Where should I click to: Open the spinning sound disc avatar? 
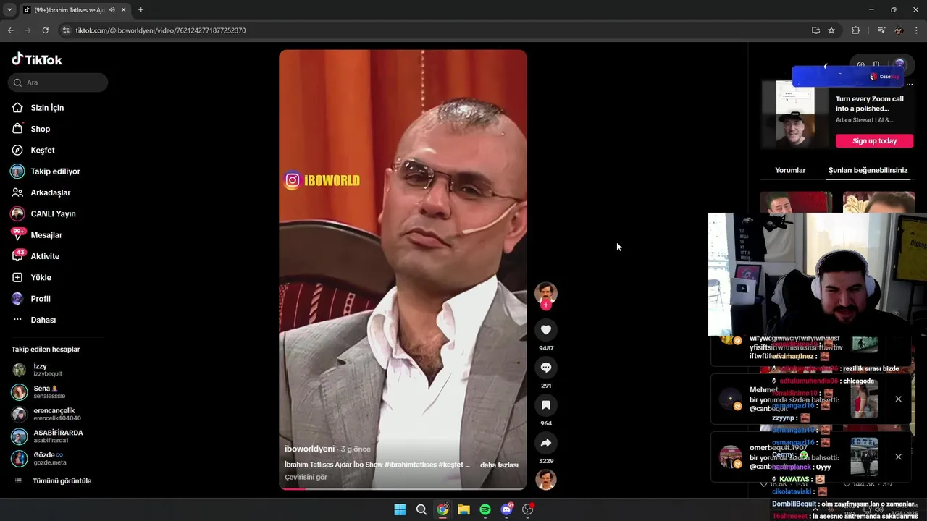pyautogui.click(x=546, y=480)
